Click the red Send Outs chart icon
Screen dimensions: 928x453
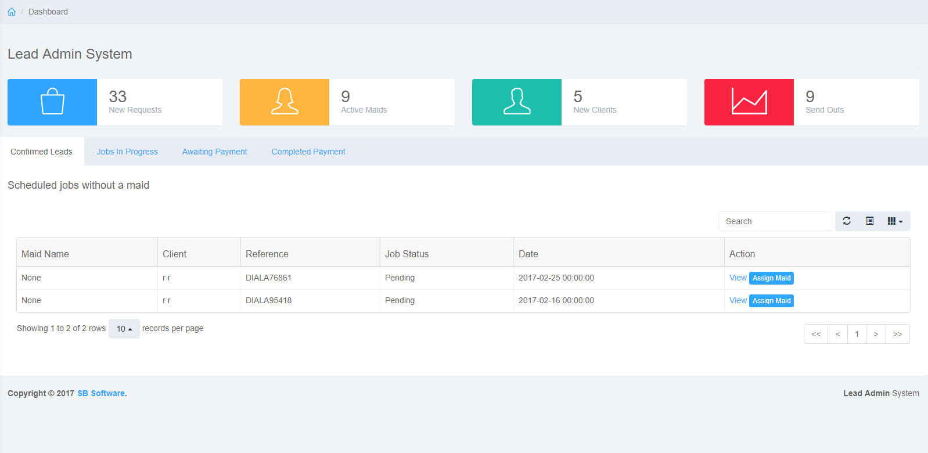[749, 102]
